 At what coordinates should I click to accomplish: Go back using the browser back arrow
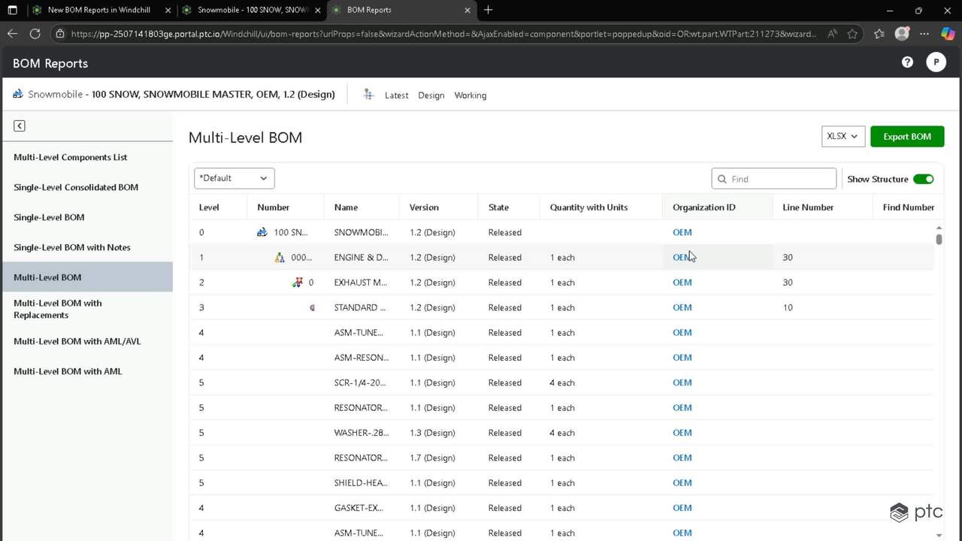click(12, 34)
